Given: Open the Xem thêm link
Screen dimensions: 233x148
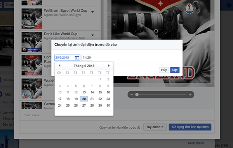Looking at the screenshot, I should [x=196, y=143].
